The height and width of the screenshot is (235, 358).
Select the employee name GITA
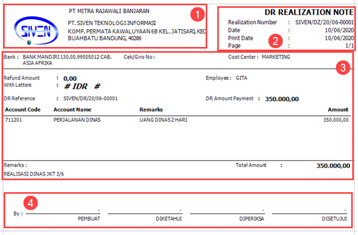(241, 78)
